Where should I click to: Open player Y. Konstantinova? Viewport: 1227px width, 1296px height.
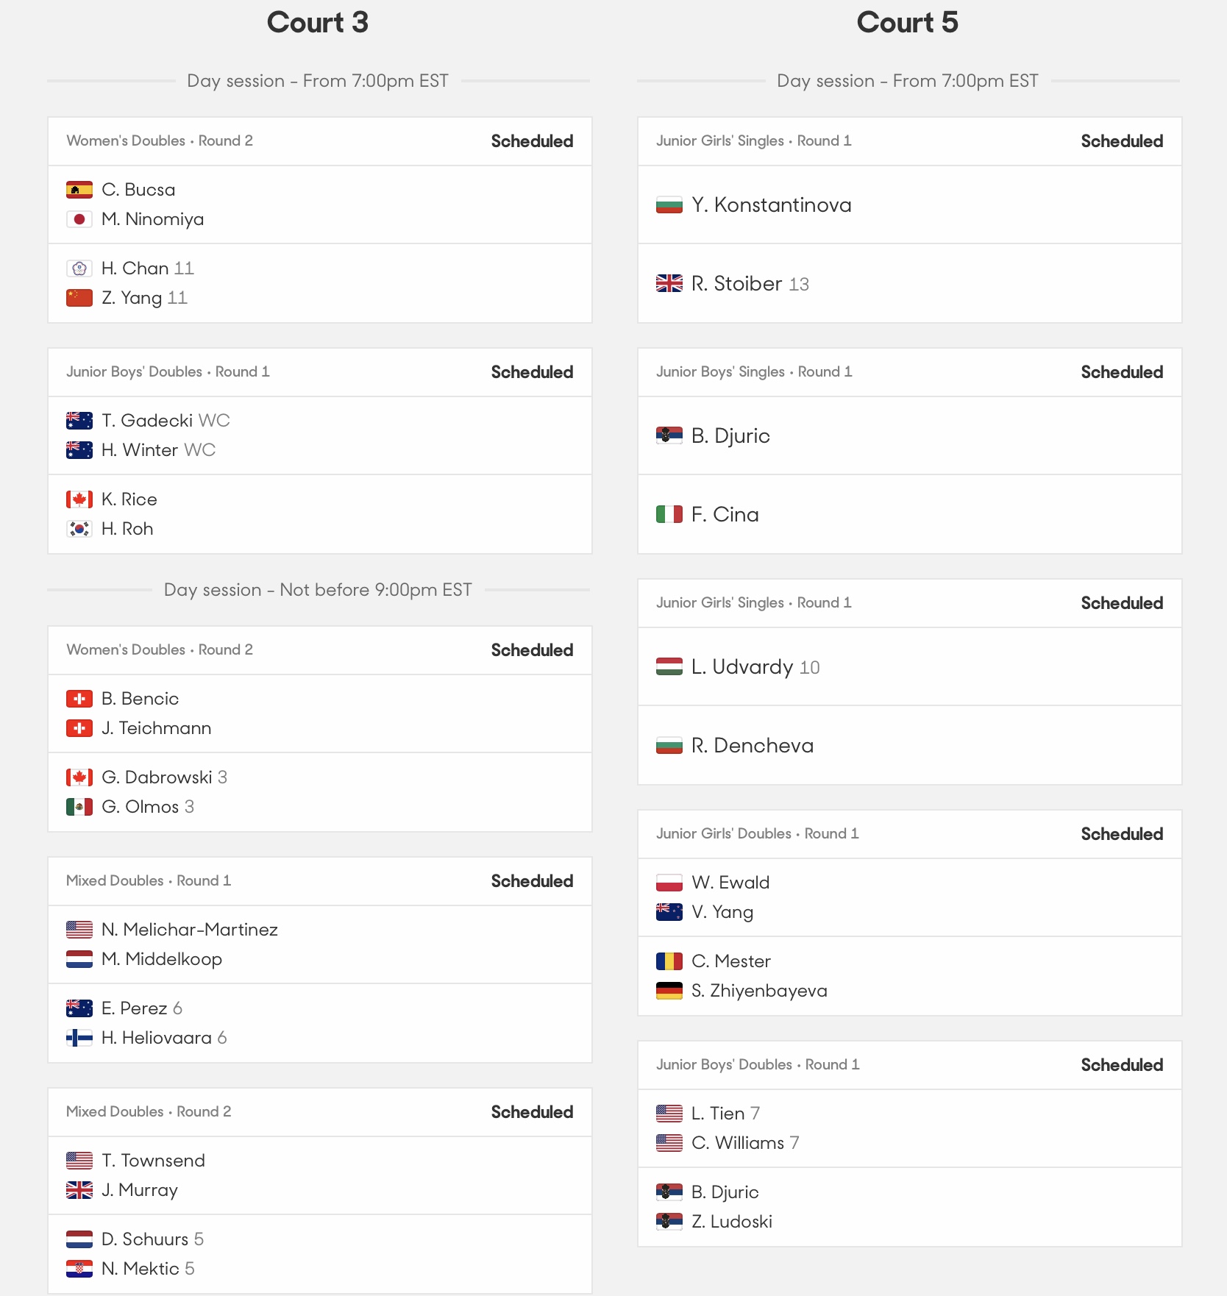tap(772, 204)
